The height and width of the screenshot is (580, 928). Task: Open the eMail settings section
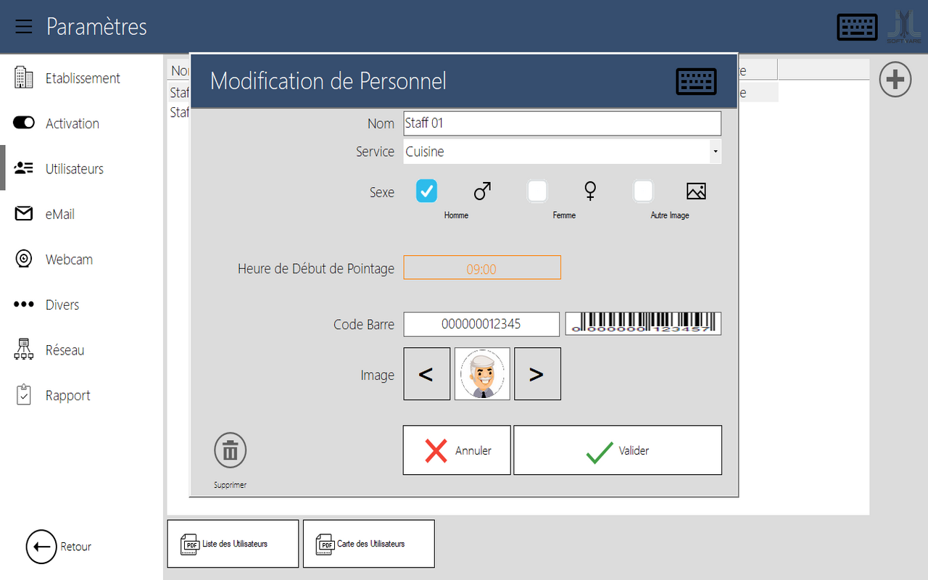coord(81,214)
